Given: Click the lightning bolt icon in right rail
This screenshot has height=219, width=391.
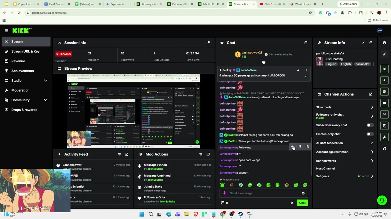Looking at the screenshot, I should [384, 80].
